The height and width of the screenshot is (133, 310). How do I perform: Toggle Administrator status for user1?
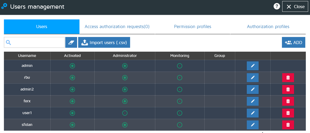pos(125,113)
